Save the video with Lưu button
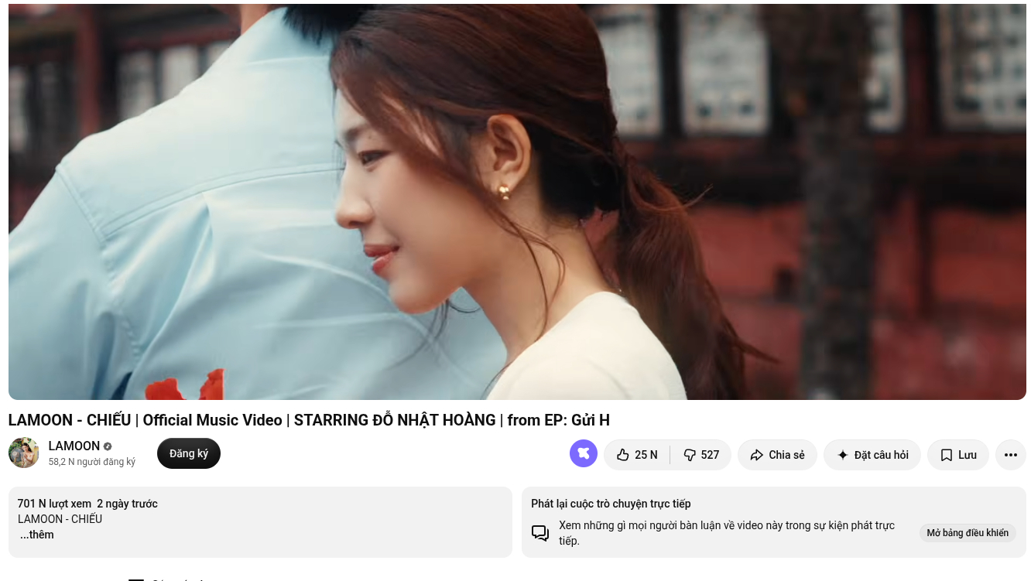This screenshot has height=581, width=1031. coord(958,455)
